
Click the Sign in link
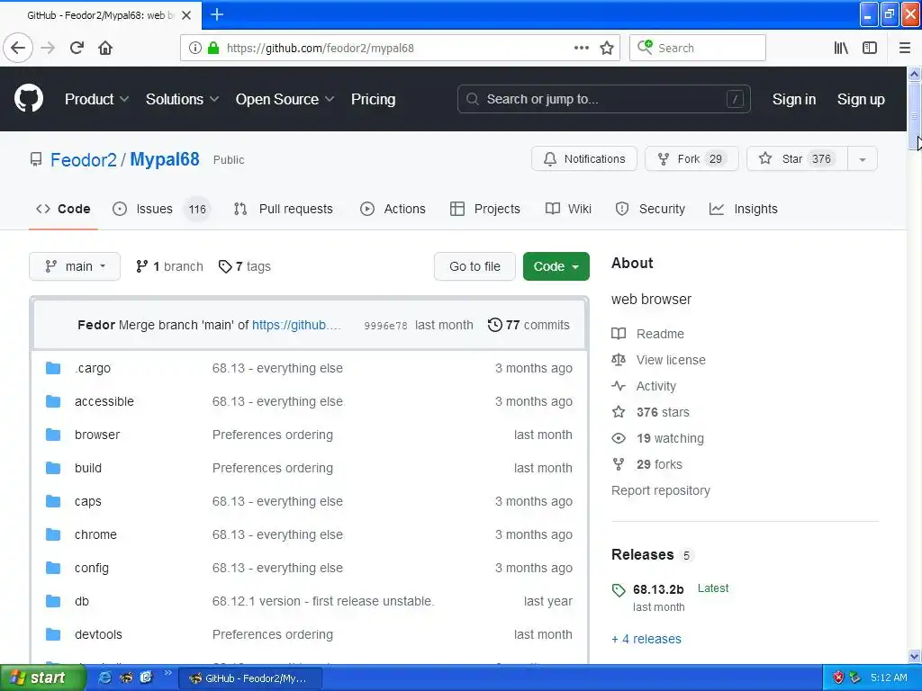794,99
